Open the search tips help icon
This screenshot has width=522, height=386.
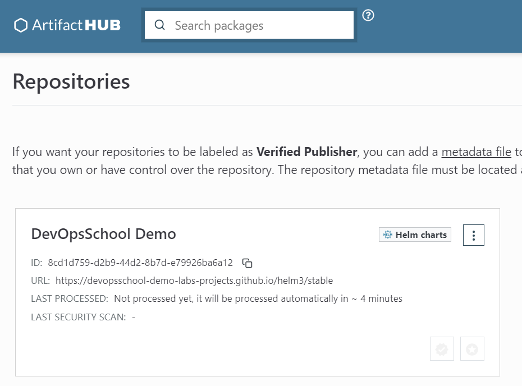point(368,15)
